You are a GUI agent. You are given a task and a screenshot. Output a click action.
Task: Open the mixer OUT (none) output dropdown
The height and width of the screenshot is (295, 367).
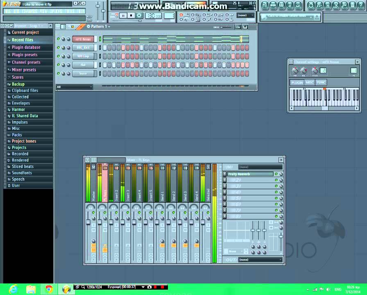[260, 259]
